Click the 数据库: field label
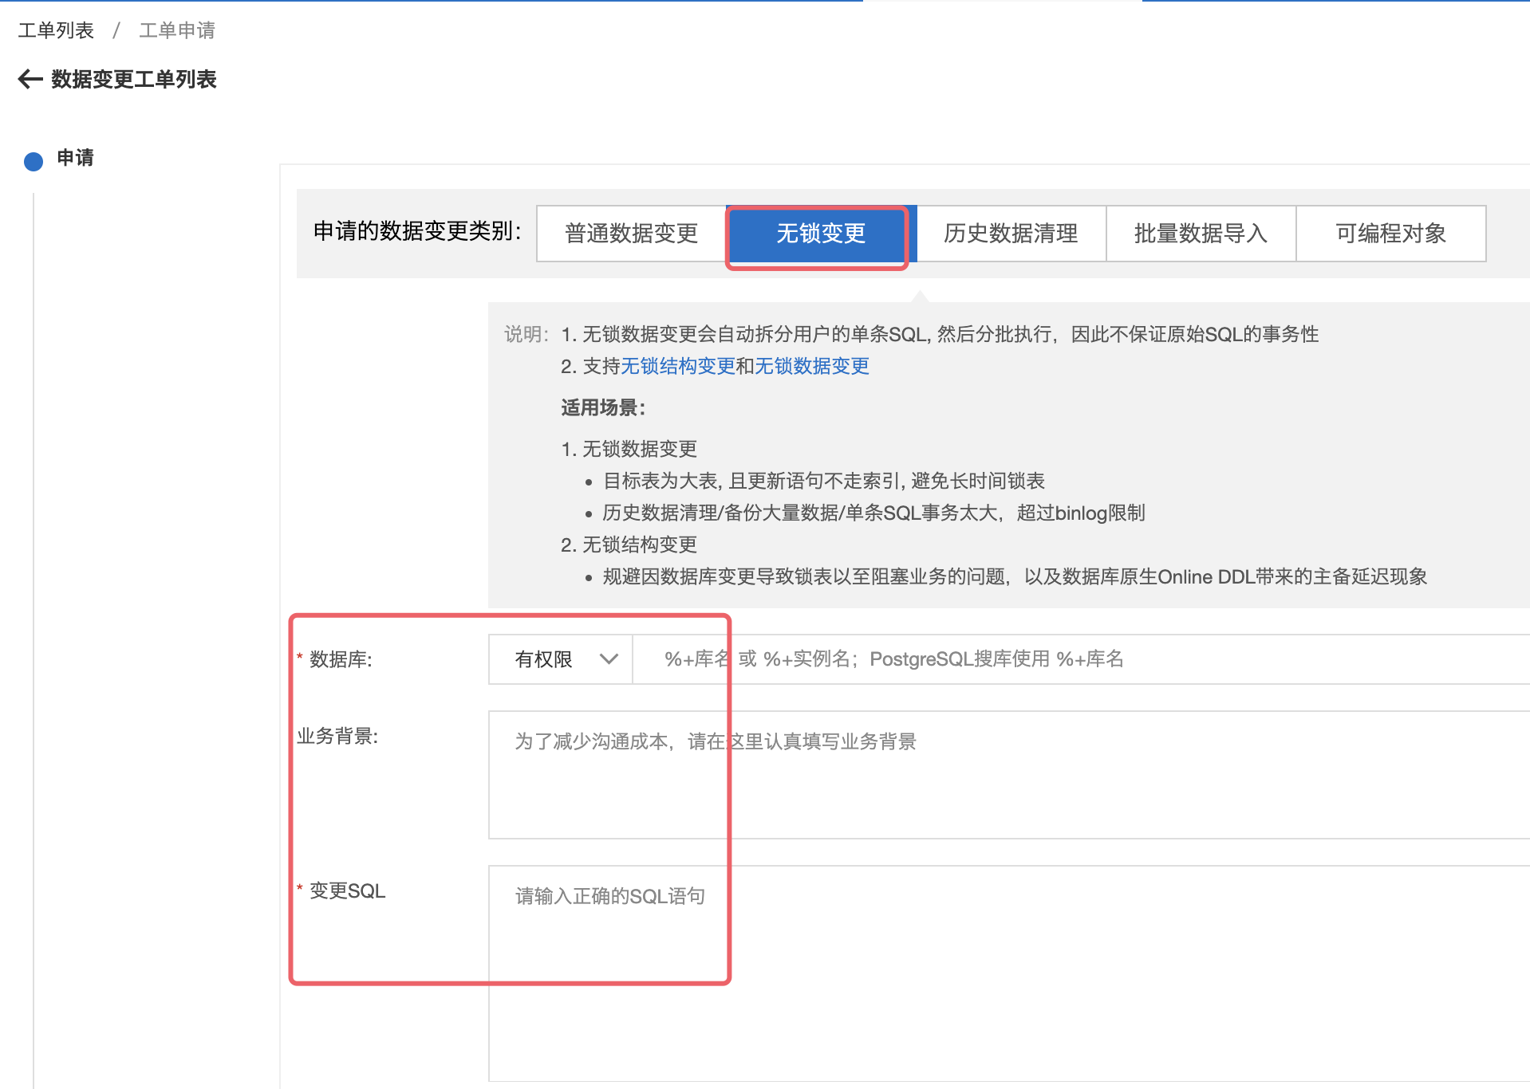Screen dimensions: 1530x1089 341,659
